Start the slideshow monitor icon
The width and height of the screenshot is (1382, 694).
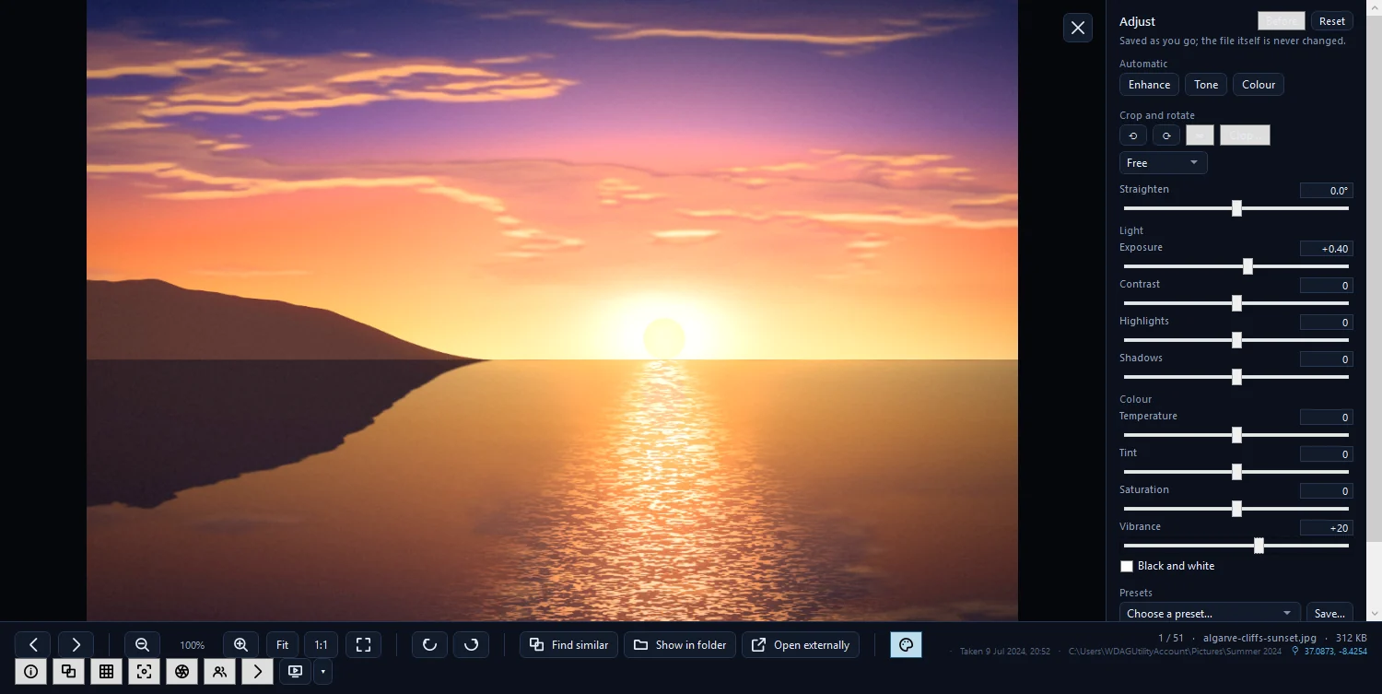(295, 671)
